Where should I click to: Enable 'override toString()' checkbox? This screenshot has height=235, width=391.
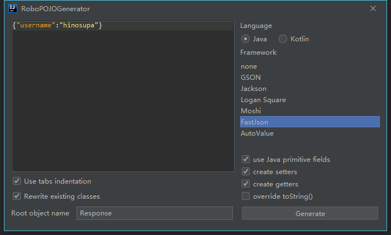click(246, 196)
